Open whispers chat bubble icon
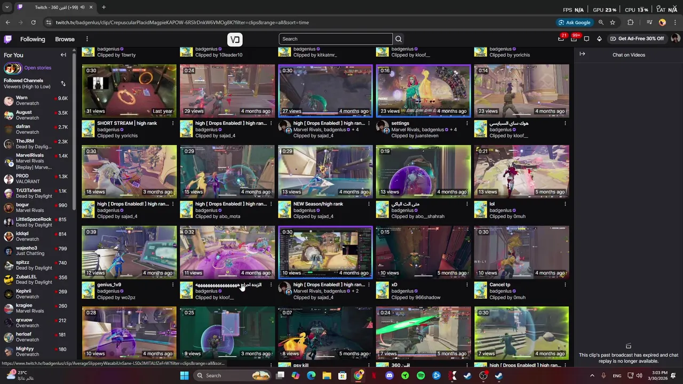Screen dimensions: 683x384 click(x=586, y=39)
